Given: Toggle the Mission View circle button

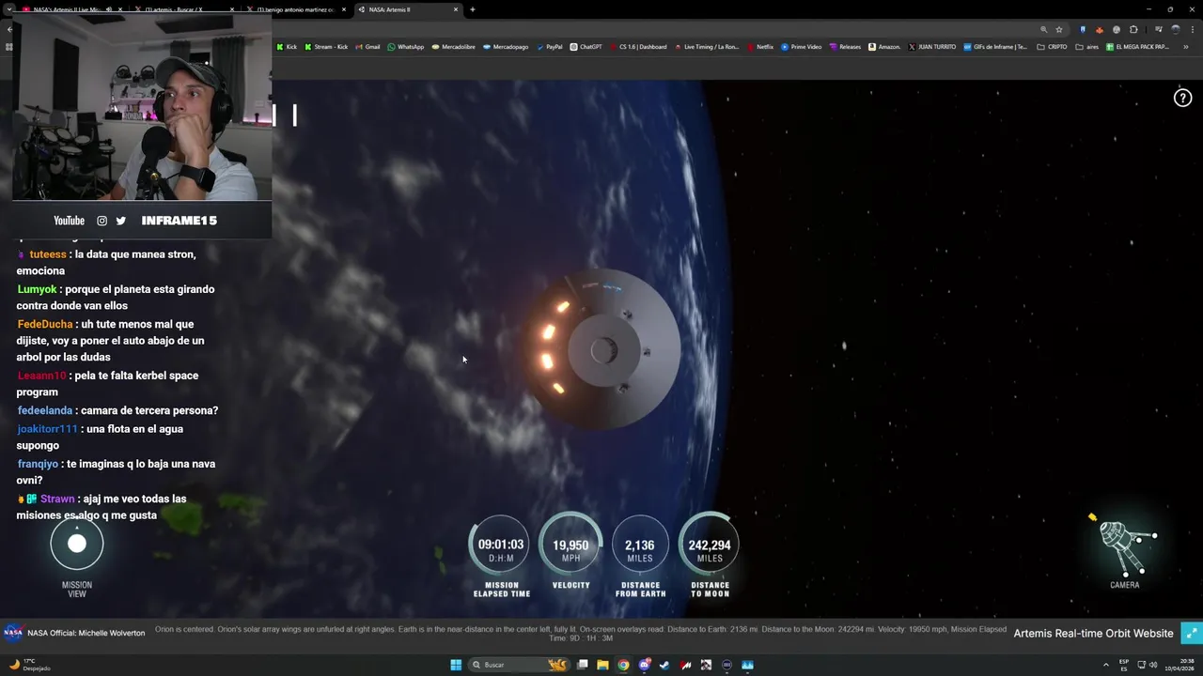Looking at the screenshot, I should 77,544.
